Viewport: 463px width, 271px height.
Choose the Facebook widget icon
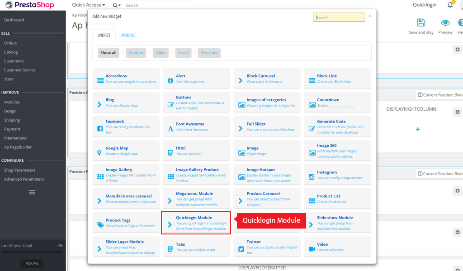pos(100,129)
